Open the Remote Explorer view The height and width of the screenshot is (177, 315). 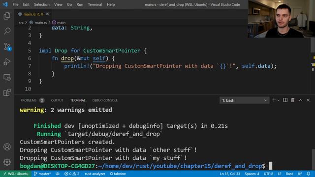(x=7, y=77)
